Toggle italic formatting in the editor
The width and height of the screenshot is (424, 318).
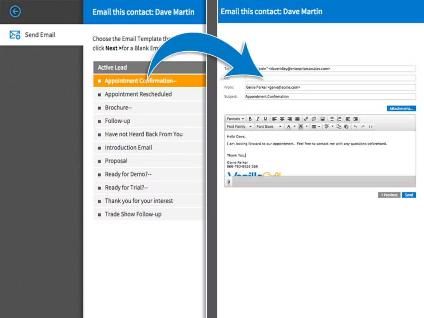pos(258,119)
